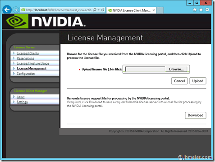This screenshot has width=215, height=162.
Task: Open the browser Home icon
Action: pyautogui.click(x=195, y=10)
